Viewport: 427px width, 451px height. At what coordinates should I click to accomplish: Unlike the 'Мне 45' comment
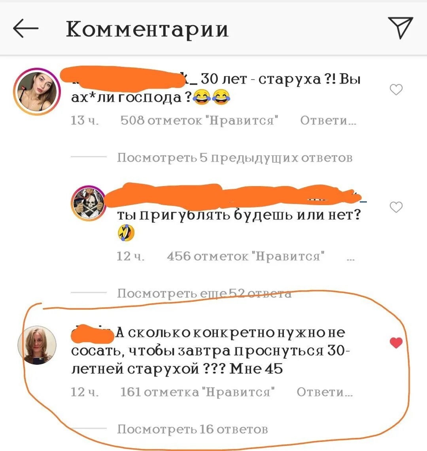point(396,343)
